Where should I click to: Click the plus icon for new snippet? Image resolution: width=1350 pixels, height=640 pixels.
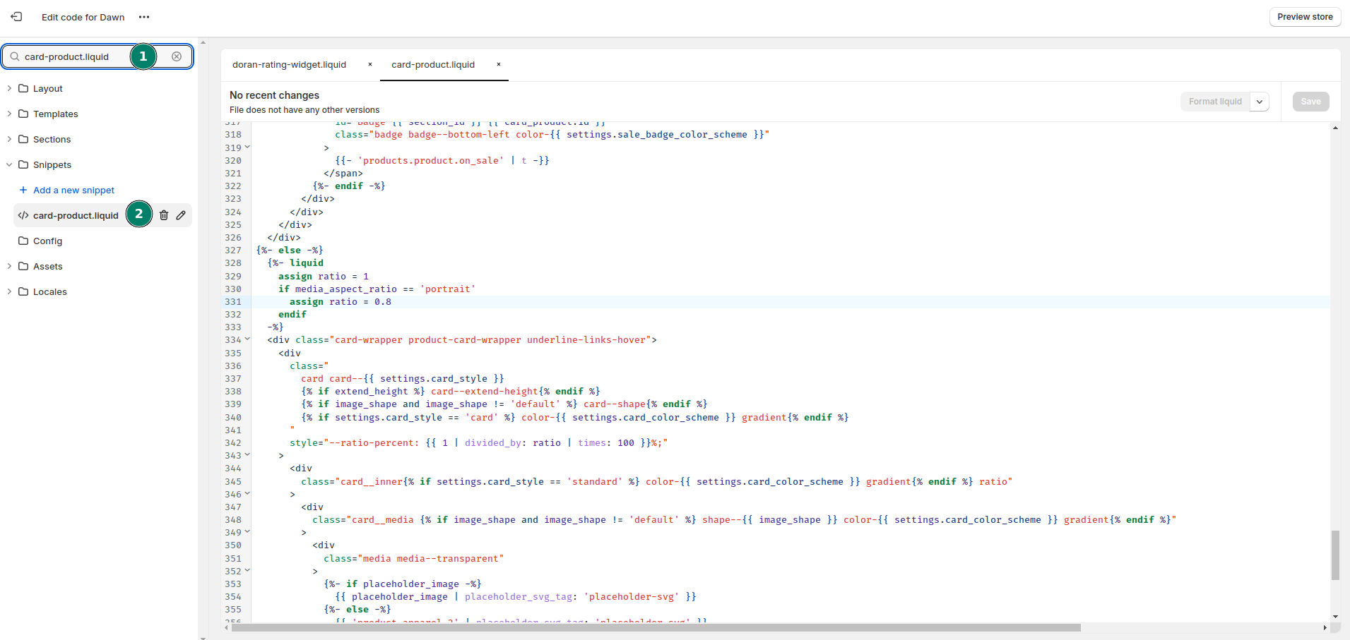click(23, 190)
